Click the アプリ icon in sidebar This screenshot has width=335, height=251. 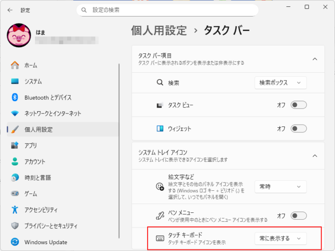point(15,145)
